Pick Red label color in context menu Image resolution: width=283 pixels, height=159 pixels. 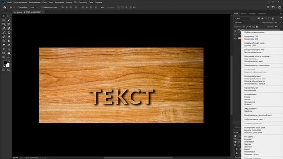pos(248,139)
